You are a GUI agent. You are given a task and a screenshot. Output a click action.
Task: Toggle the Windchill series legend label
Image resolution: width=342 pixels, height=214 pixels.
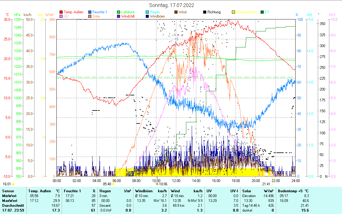[x=128, y=16]
